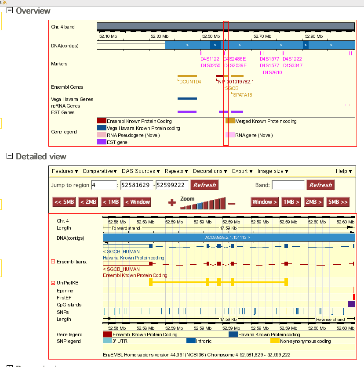Viewport: 364px width, 367px height.
Task: Open the Features dropdown menu
Action: click(x=65, y=171)
